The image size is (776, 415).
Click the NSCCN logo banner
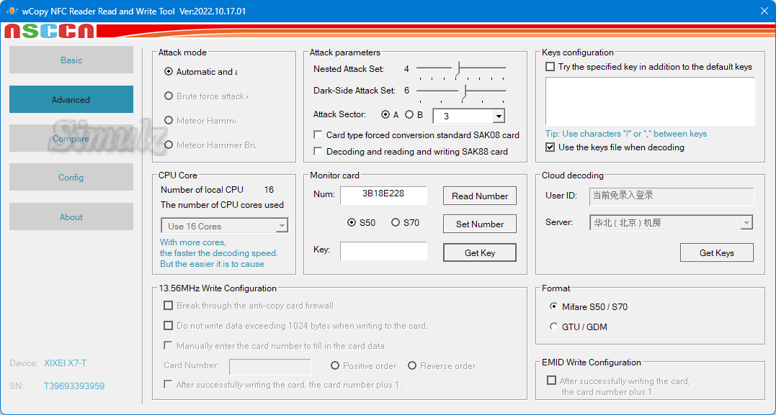click(x=49, y=31)
